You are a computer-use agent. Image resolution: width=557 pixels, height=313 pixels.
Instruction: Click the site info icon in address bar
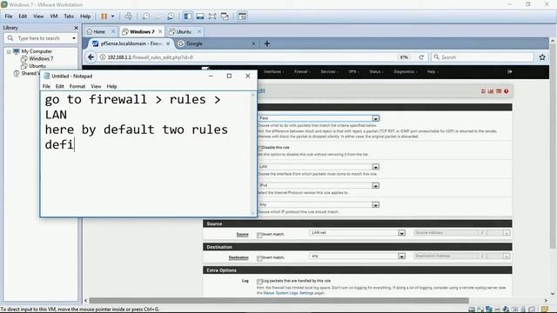tap(103, 57)
